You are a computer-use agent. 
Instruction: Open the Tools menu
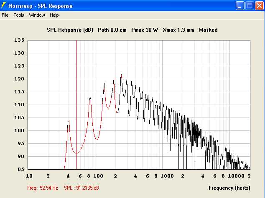[x=19, y=15]
